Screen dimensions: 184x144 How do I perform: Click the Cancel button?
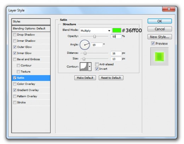(x=160, y=29)
